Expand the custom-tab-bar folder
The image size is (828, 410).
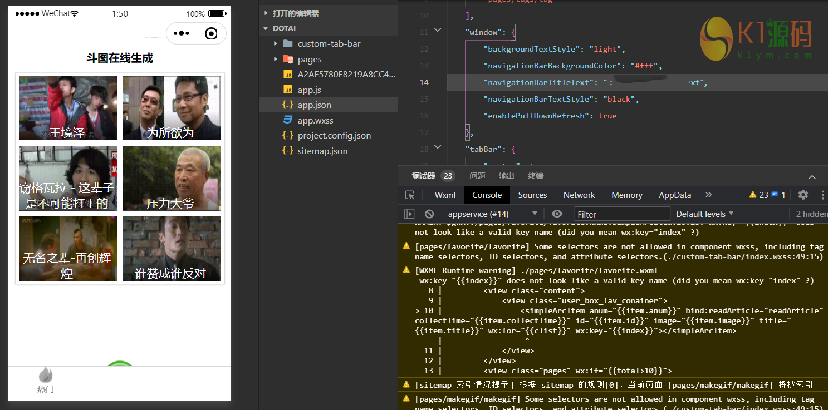coord(276,44)
